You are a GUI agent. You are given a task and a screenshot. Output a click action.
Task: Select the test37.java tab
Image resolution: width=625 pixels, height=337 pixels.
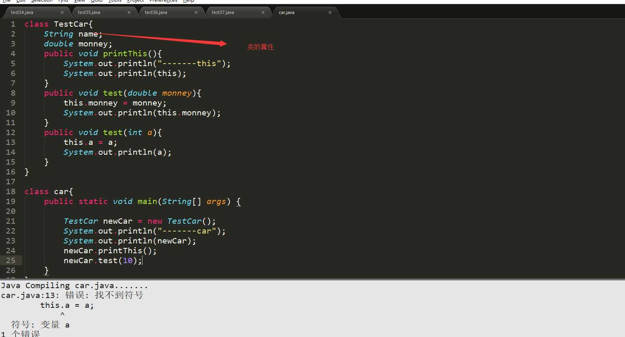point(223,12)
